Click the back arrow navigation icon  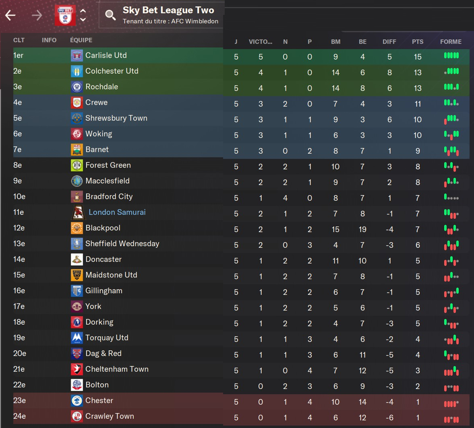pos(10,16)
